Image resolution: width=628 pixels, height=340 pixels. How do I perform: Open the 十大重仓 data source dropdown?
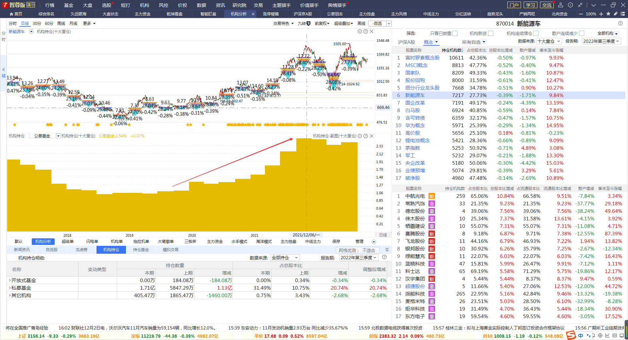coord(549,41)
